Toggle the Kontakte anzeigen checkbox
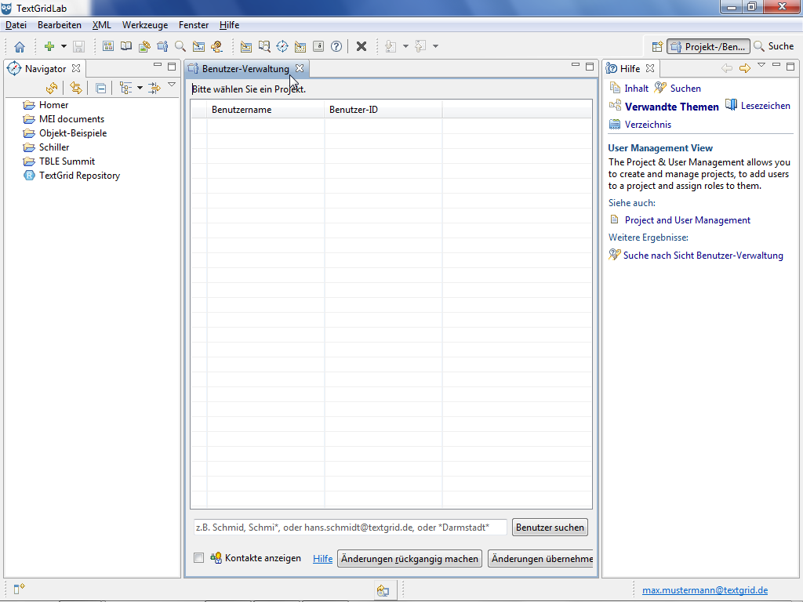The height and width of the screenshot is (602, 803). [199, 558]
